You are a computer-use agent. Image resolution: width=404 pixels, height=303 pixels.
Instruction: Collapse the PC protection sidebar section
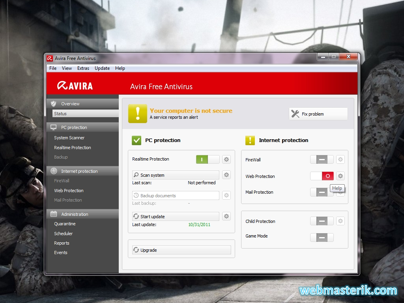tap(82, 127)
